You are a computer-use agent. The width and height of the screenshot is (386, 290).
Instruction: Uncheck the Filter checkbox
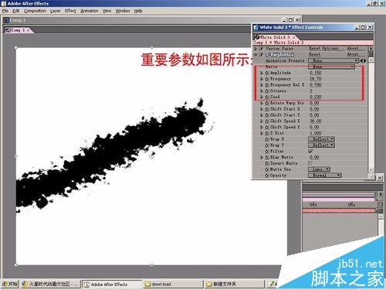310,151
